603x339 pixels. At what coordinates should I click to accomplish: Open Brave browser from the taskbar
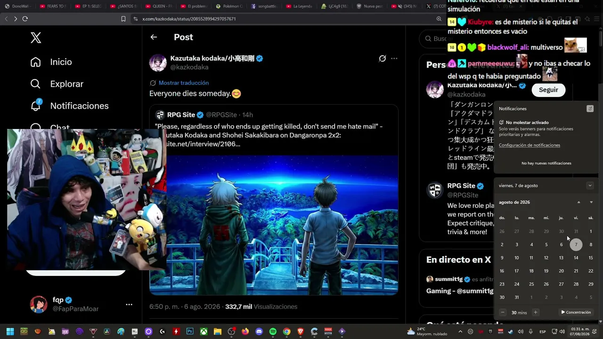pyautogui.click(x=301, y=331)
